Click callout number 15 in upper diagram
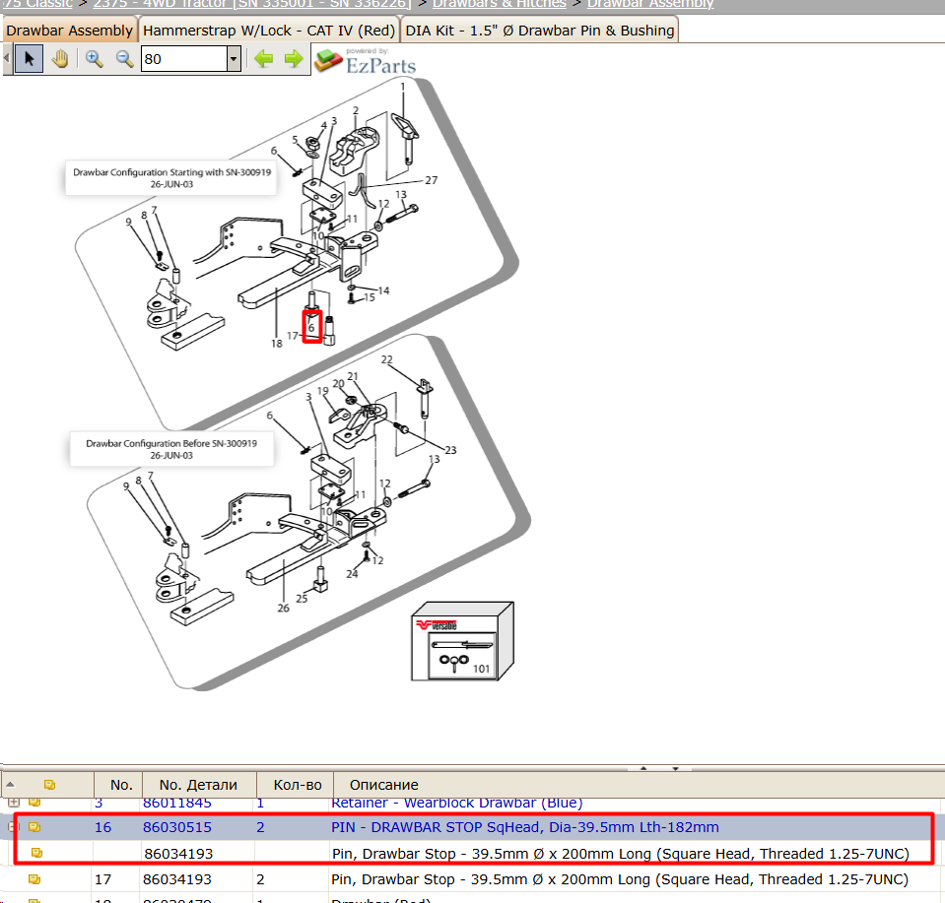The image size is (945, 903). pos(369,297)
